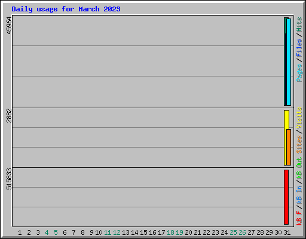
Task: Click day 22 on the x-axis
Action: point(206,232)
